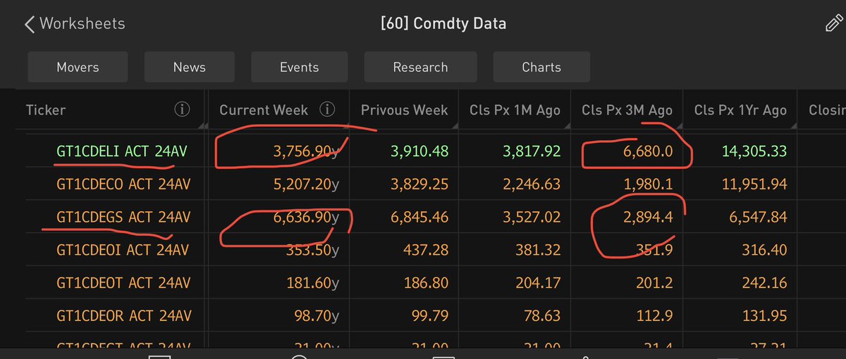This screenshot has width=846, height=359.
Task: Tap 1M ago value 3,527.02
Action: coord(530,218)
